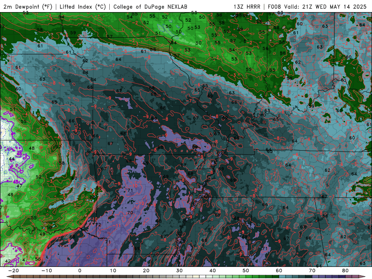
Task: Click the 70 label on the color scale
Action: click(x=312, y=271)
